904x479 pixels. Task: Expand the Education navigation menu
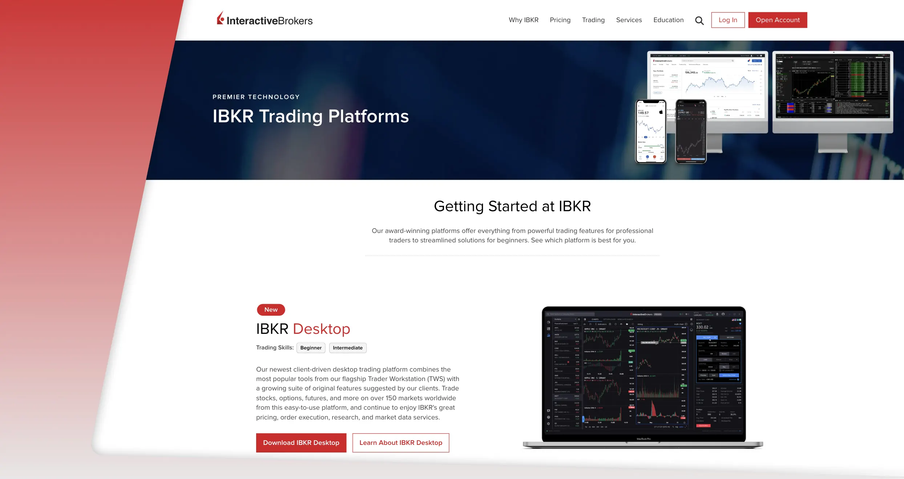coord(668,20)
